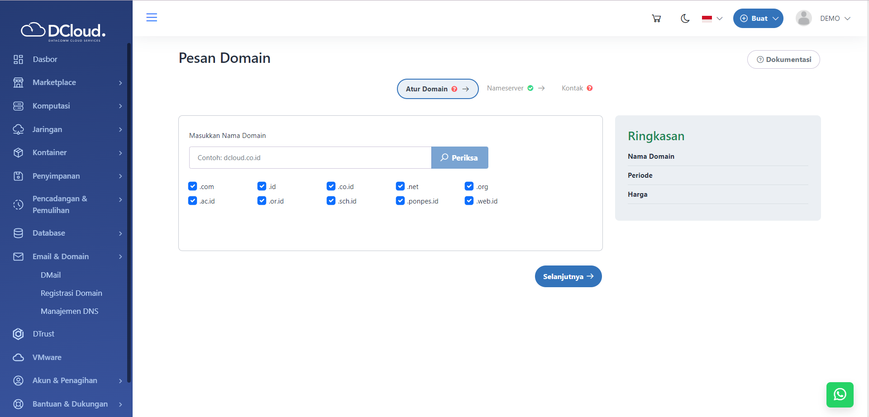Uncheck the .web.id extension
The image size is (869, 417).
pyautogui.click(x=469, y=200)
